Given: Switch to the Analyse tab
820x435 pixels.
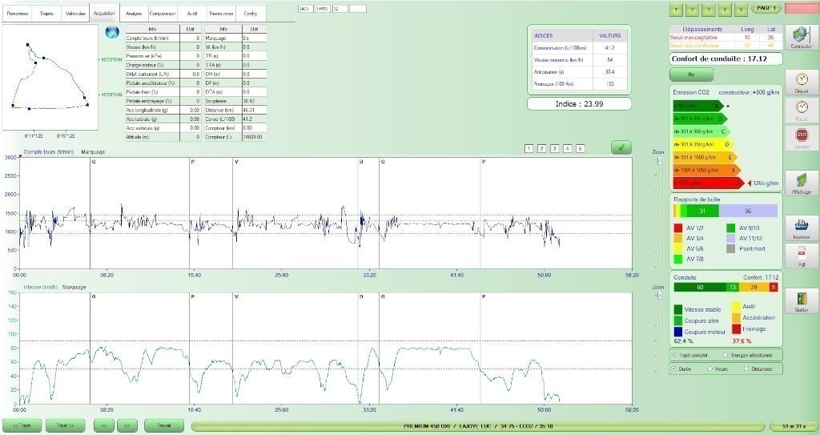Looking at the screenshot, I should point(133,14).
